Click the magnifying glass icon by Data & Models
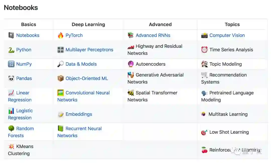271x163 pixels. [x=60, y=64]
